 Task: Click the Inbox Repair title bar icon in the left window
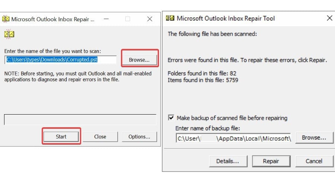(x=6, y=19)
